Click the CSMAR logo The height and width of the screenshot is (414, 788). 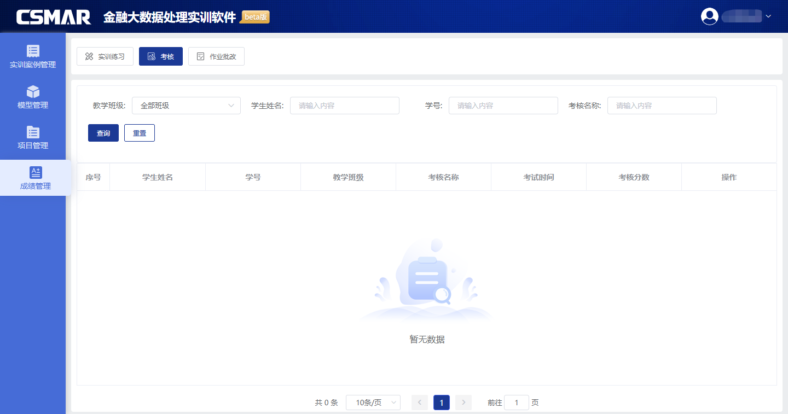pyautogui.click(x=54, y=17)
